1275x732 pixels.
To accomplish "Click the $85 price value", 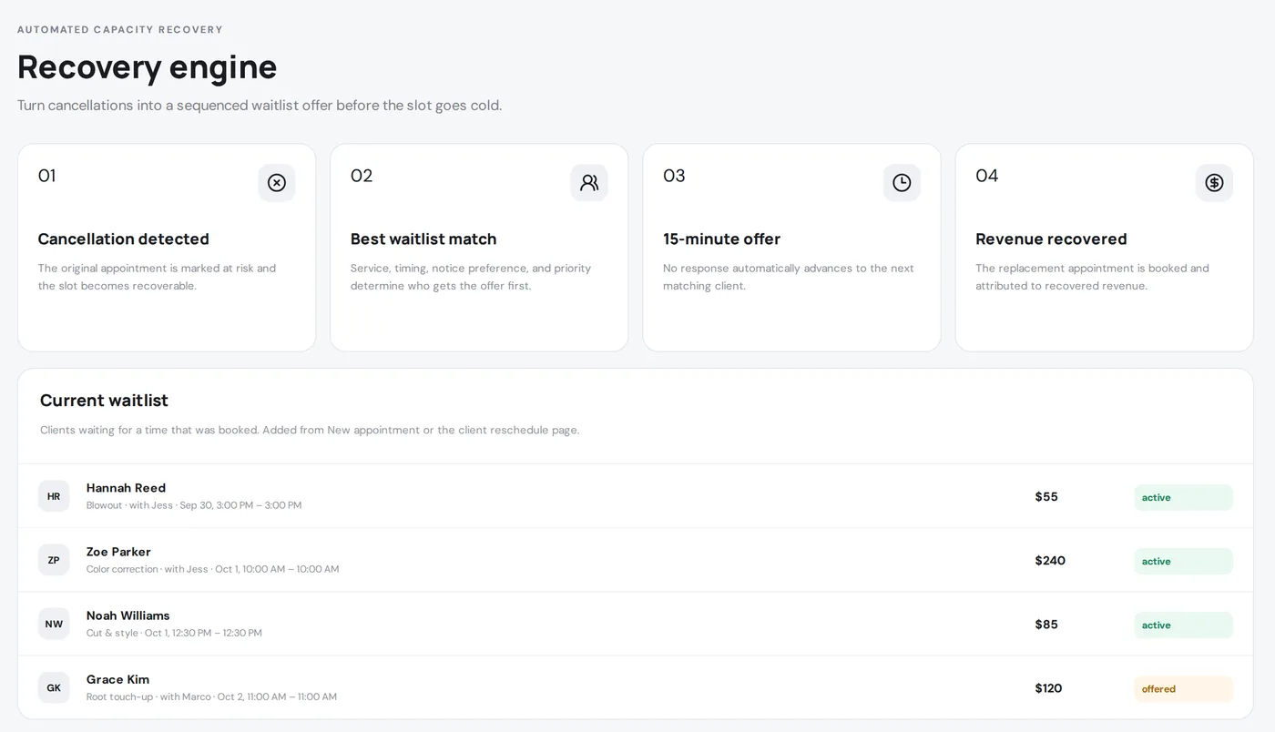I will click(1046, 624).
